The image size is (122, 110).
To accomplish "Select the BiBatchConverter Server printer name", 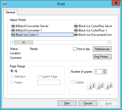I will pos(32,26).
